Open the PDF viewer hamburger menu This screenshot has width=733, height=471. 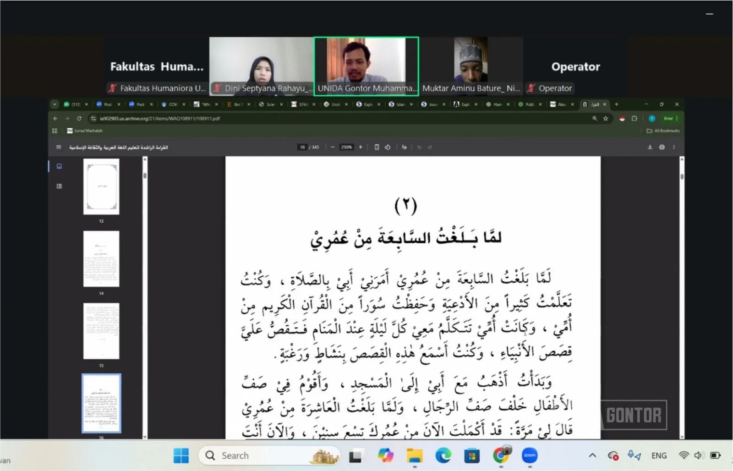pyautogui.click(x=59, y=147)
